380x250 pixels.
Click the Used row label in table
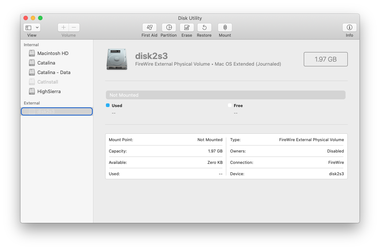pyautogui.click(x=114, y=174)
